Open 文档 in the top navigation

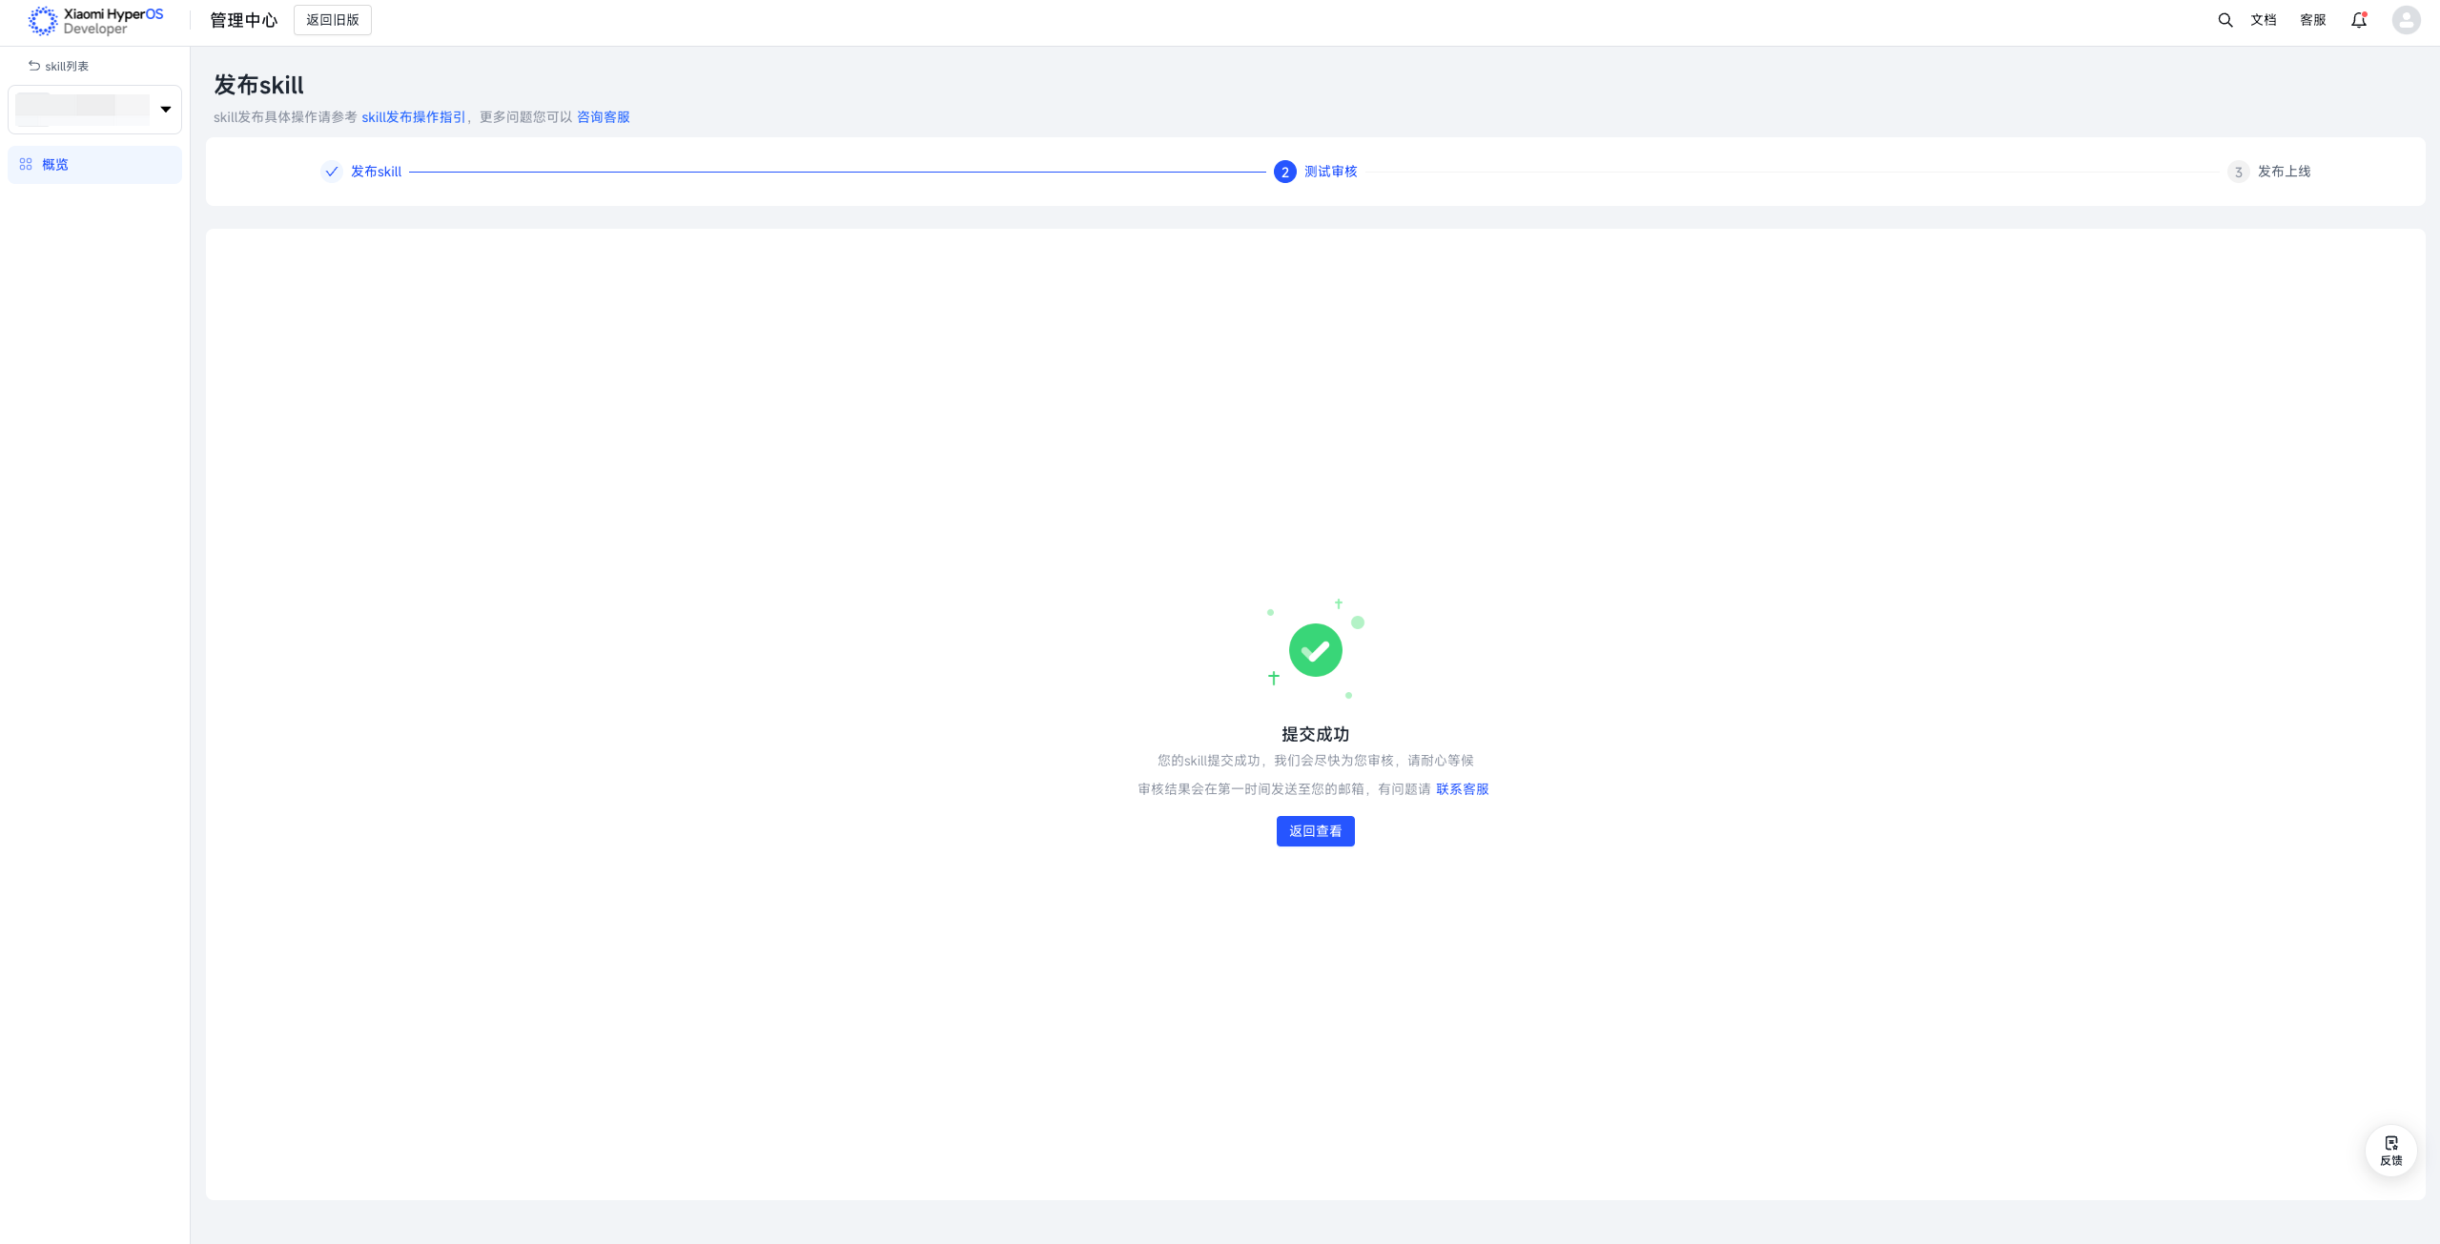pyautogui.click(x=2263, y=20)
